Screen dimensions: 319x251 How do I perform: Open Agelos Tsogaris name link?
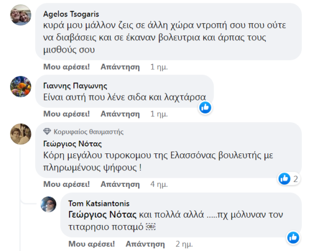tap(72, 14)
